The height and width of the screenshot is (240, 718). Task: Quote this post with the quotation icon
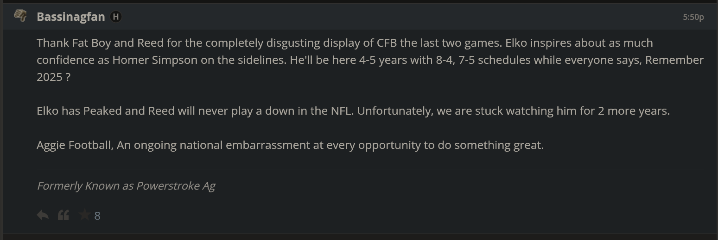point(64,215)
